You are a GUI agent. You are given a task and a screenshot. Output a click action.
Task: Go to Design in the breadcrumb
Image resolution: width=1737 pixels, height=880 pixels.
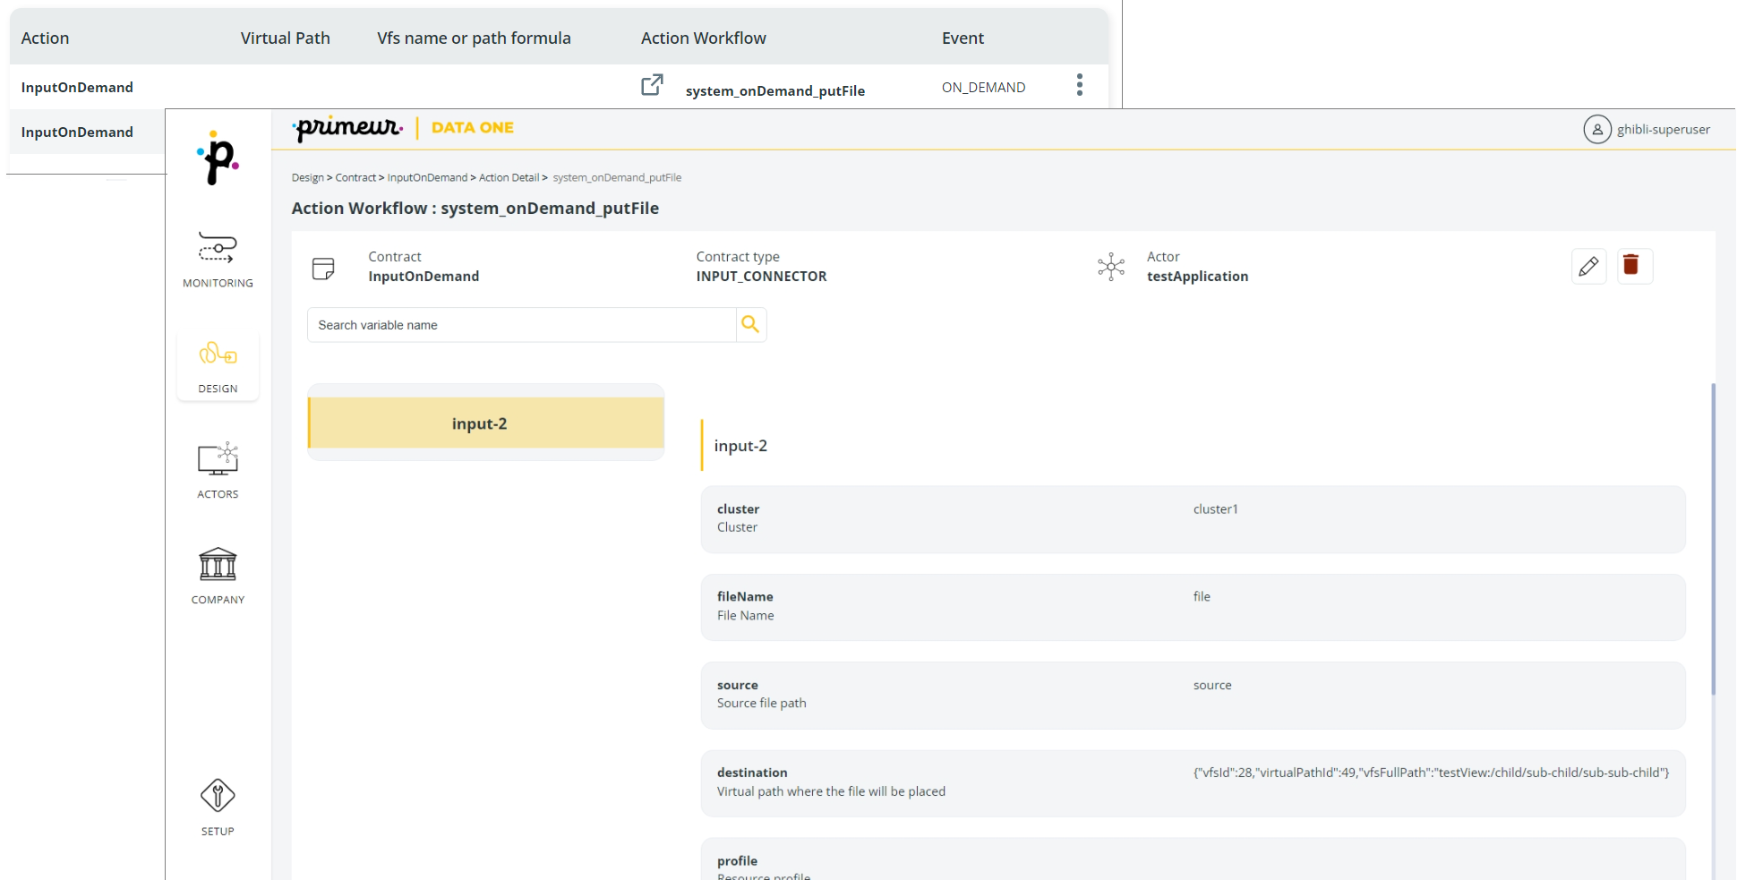[x=308, y=177]
